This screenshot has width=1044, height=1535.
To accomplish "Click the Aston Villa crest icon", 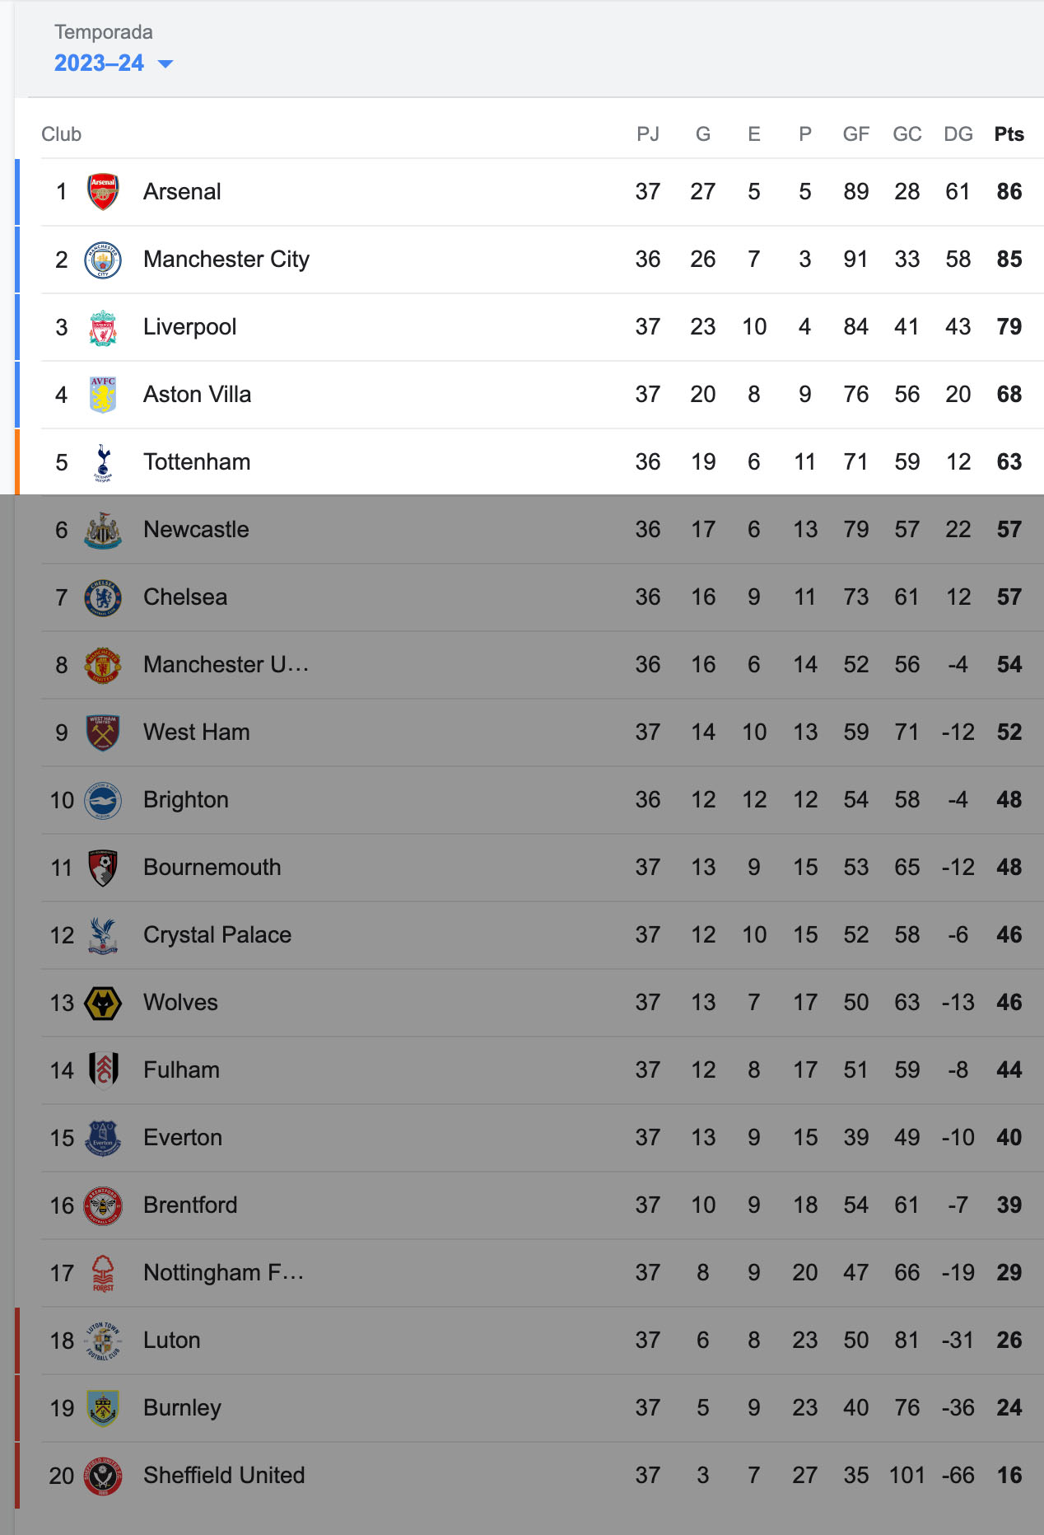I will 103,395.
